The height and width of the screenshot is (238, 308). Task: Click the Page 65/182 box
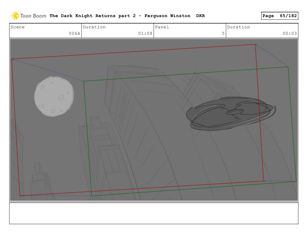click(x=279, y=16)
